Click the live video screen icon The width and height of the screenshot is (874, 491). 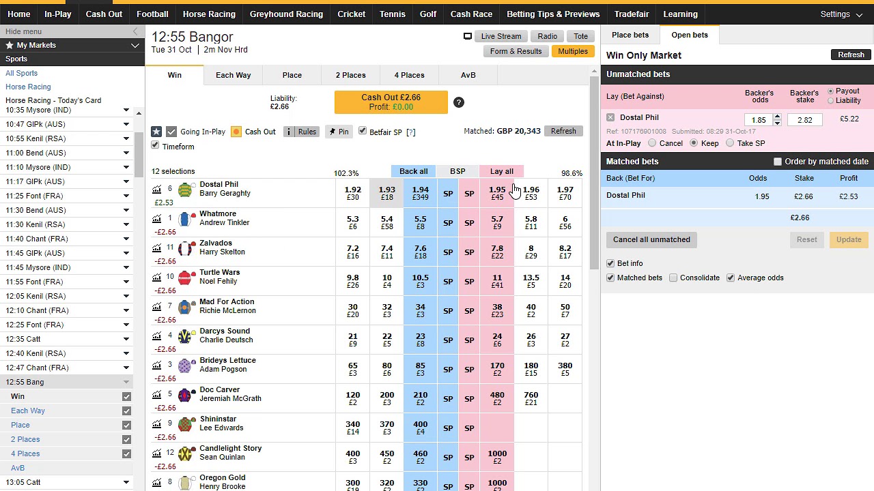point(468,36)
